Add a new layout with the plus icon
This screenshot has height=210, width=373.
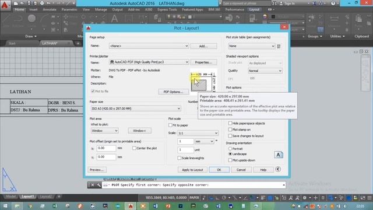(x=59, y=197)
